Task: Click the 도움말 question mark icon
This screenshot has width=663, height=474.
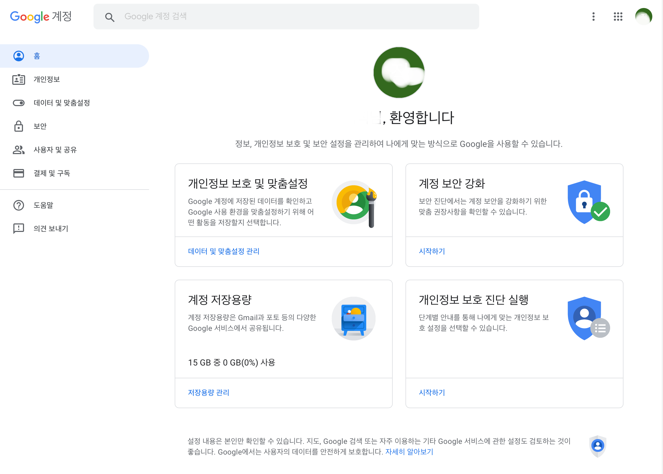Action: pyautogui.click(x=19, y=205)
